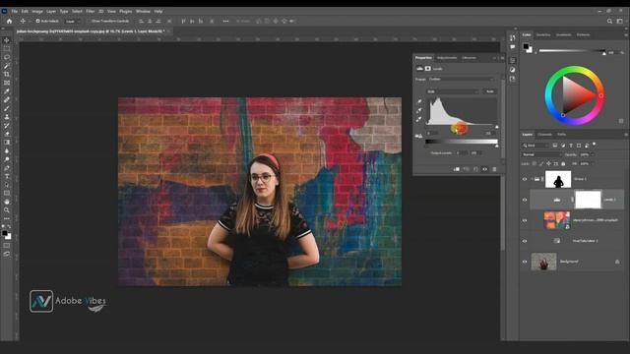Screen dimensions: 630x354
Task: Click the reset adjustment icon in Properties
Action: [x=475, y=169]
